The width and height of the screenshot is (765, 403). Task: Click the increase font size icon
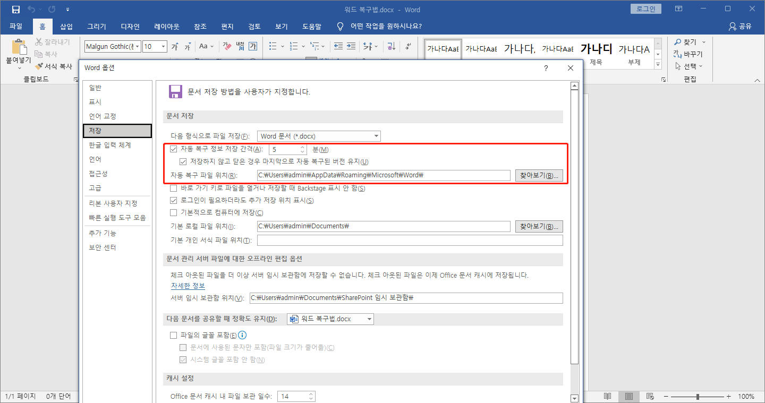point(175,46)
